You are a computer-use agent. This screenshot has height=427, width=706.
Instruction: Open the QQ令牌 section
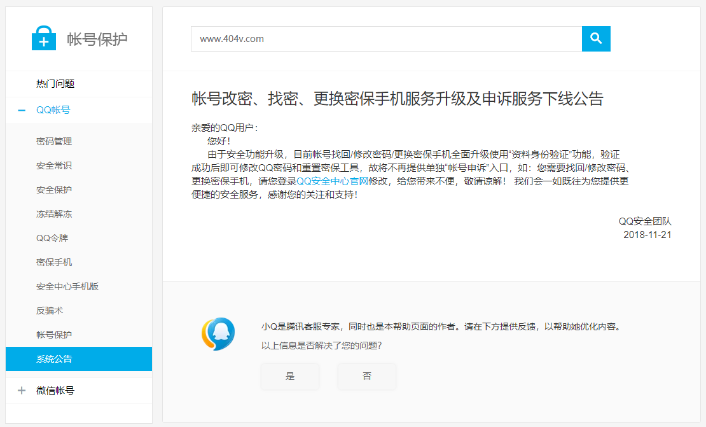coord(52,238)
